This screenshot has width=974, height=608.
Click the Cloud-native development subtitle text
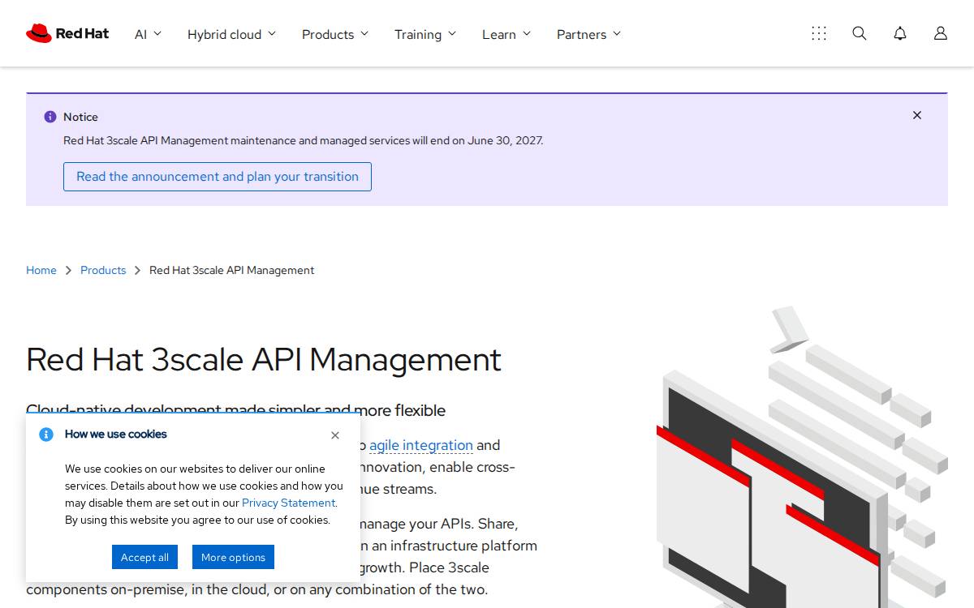pos(235,409)
